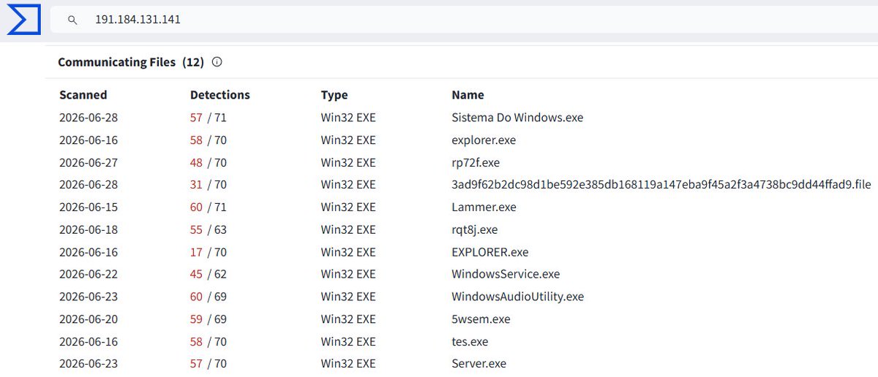Click Win32 EXE type for tes.exe
Viewport: 878px width, 377px height.
[348, 342]
